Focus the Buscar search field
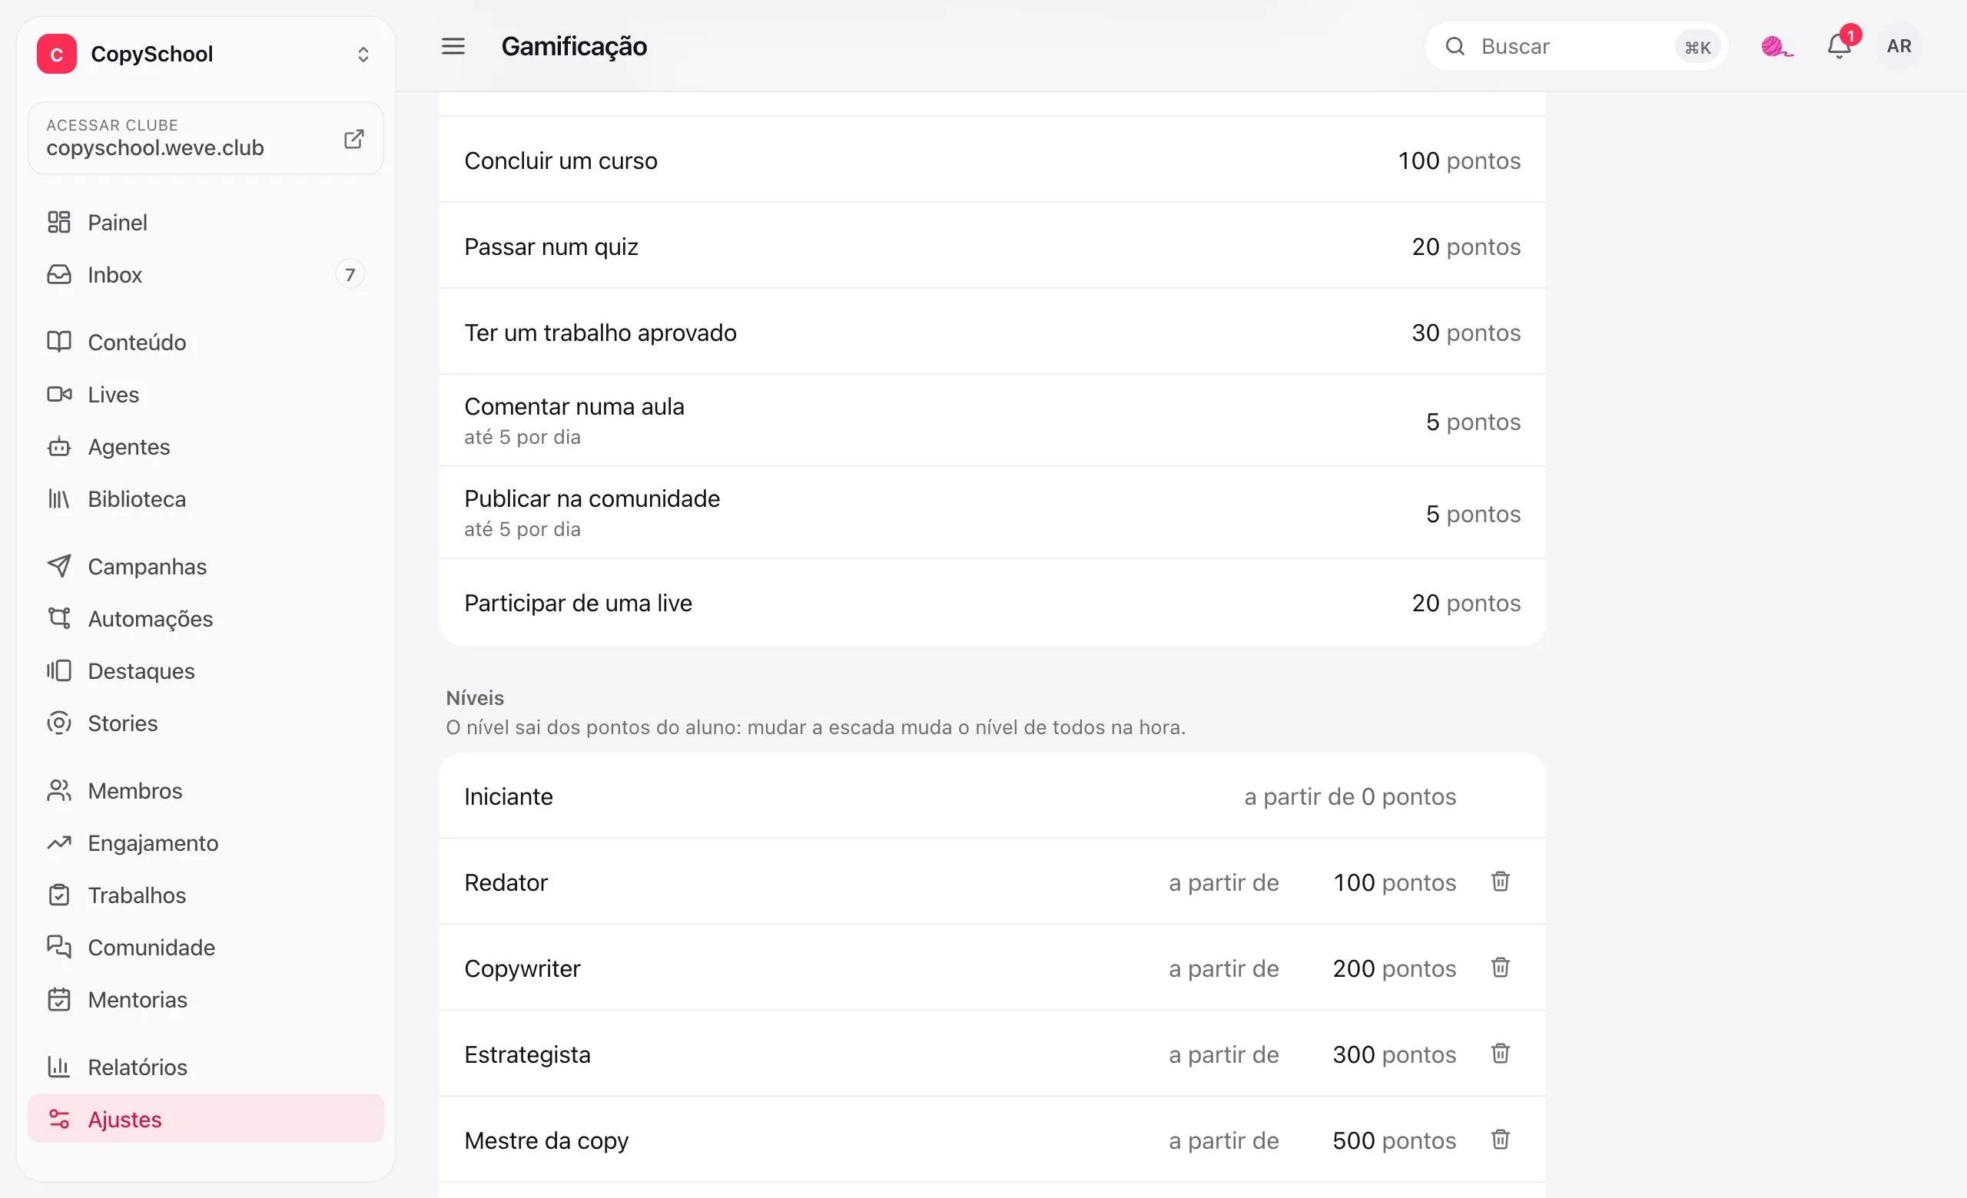 [x=1575, y=46]
